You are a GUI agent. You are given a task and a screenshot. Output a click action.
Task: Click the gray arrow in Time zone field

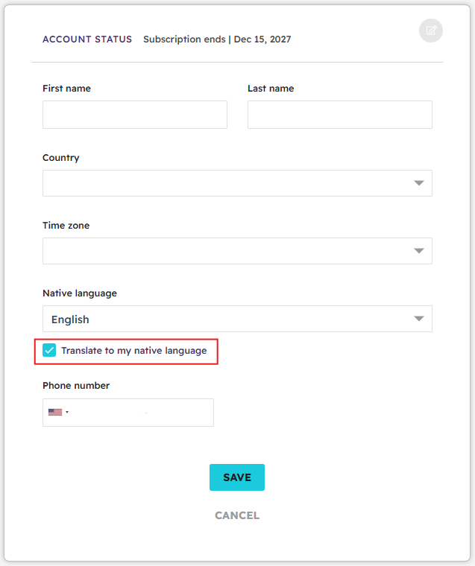(419, 251)
